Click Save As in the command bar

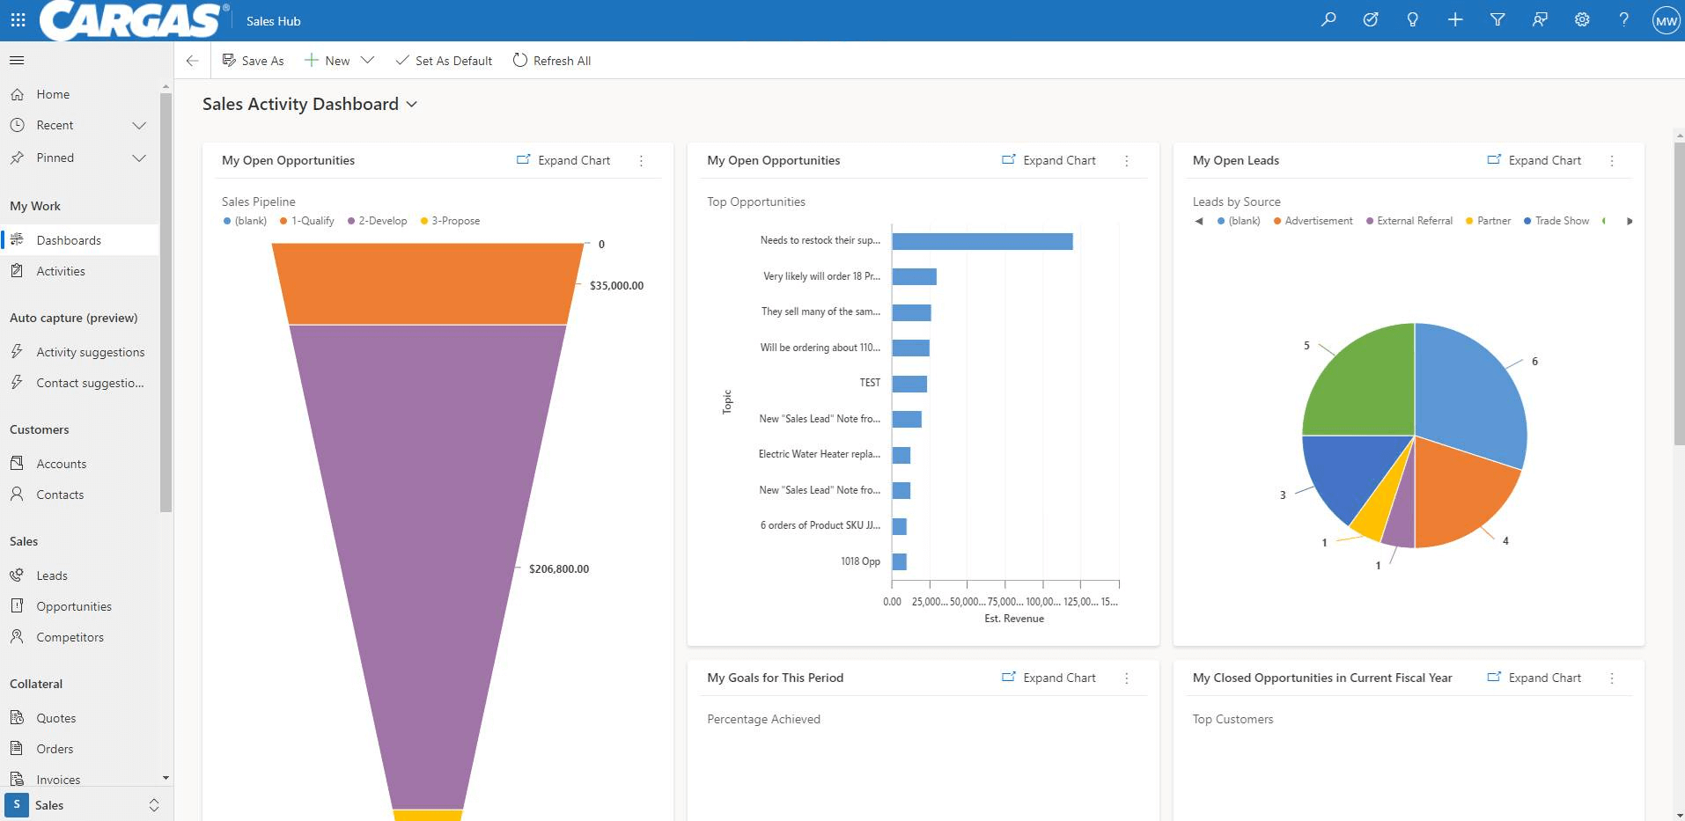tap(254, 60)
